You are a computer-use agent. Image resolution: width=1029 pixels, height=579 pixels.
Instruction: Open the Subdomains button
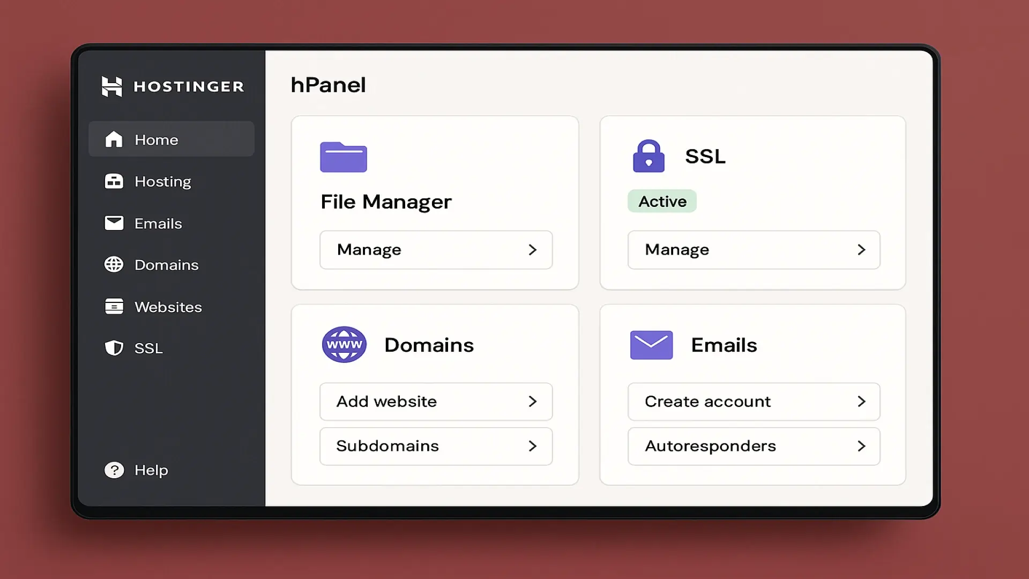point(436,446)
